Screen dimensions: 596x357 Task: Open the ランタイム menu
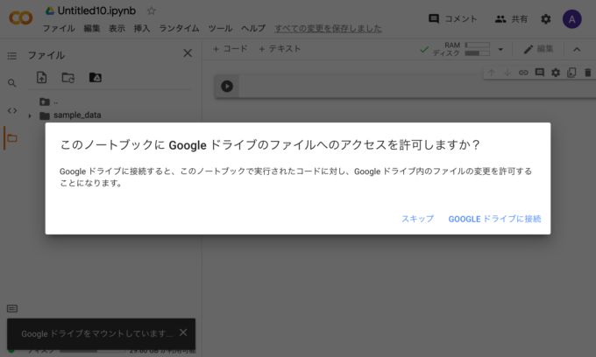[x=179, y=29]
